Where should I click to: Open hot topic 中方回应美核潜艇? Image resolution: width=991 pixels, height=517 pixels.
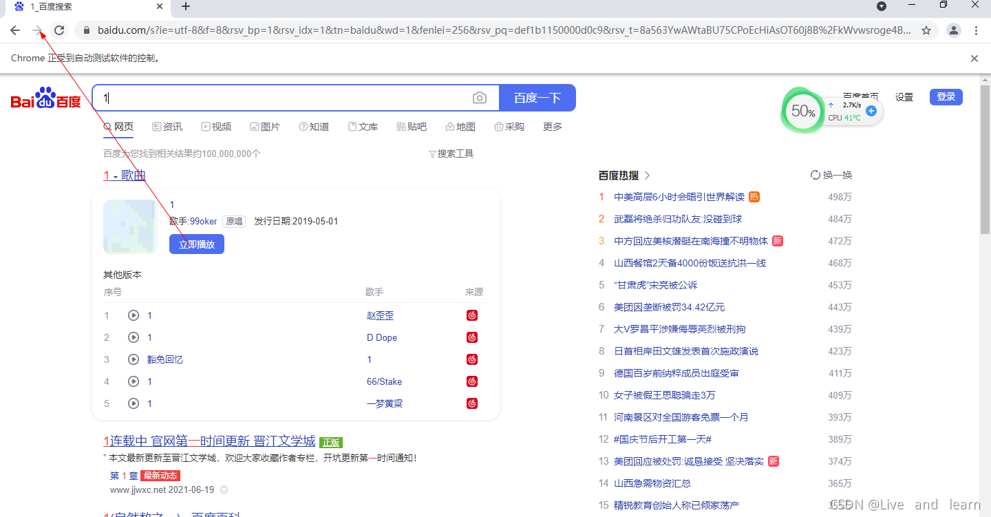coord(691,241)
